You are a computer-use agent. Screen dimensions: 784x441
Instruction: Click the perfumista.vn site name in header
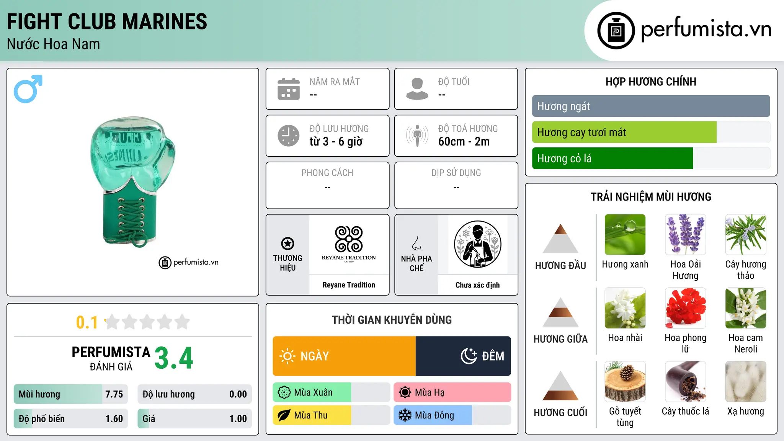pyautogui.click(x=706, y=29)
